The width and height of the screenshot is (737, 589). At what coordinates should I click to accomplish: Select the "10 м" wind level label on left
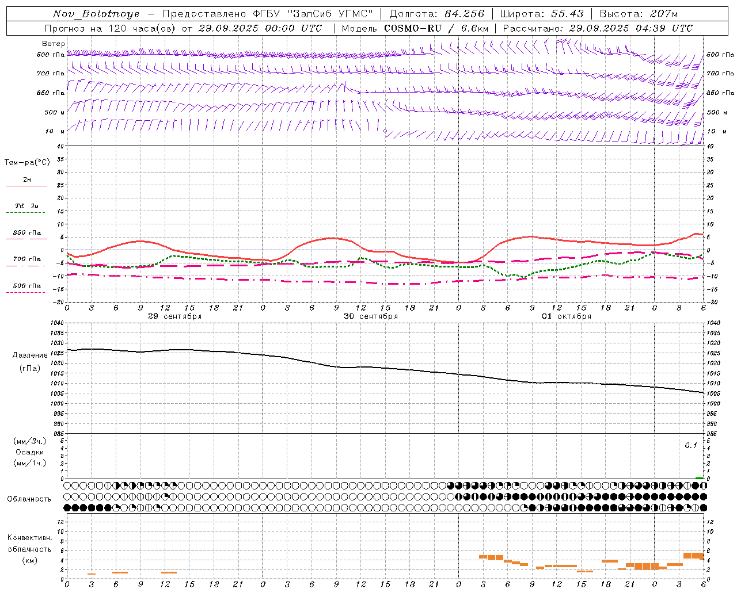click(55, 131)
